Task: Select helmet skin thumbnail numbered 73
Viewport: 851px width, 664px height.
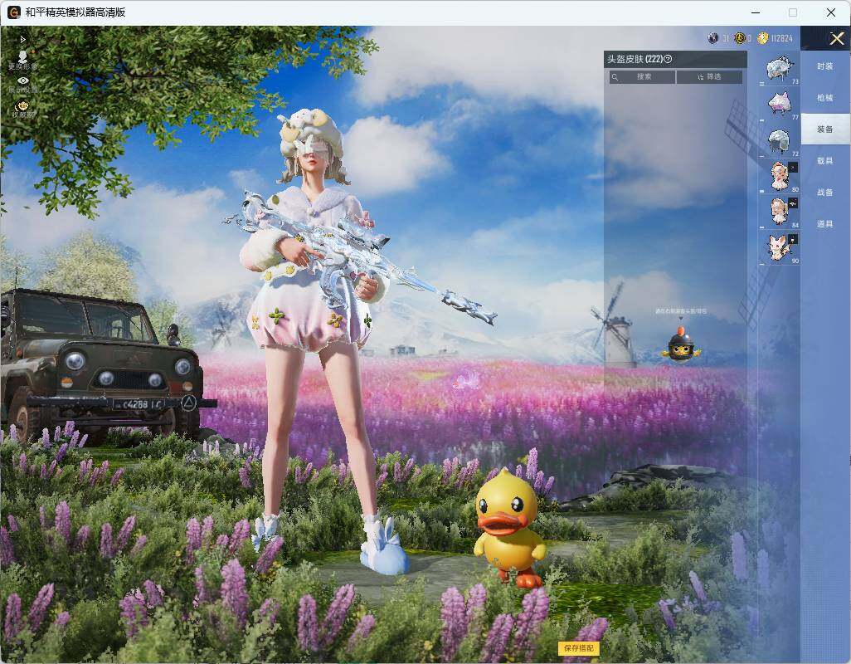Action: (780, 69)
